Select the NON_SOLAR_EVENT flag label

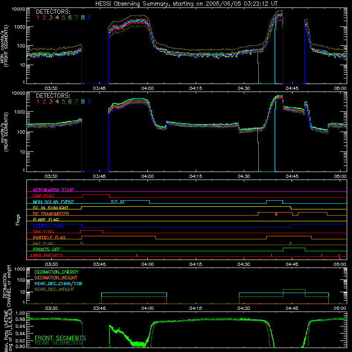click(53, 202)
